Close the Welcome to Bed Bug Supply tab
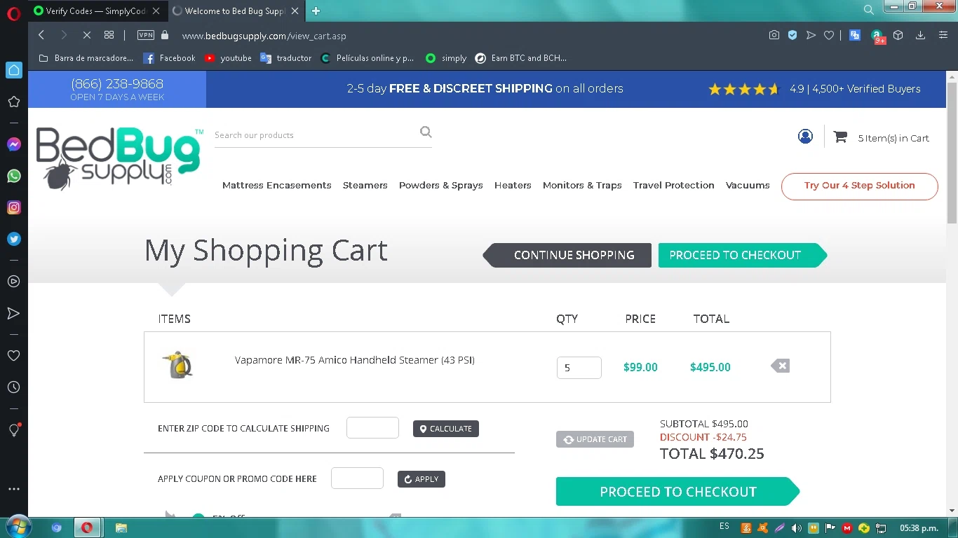The image size is (958, 538). coord(295,11)
